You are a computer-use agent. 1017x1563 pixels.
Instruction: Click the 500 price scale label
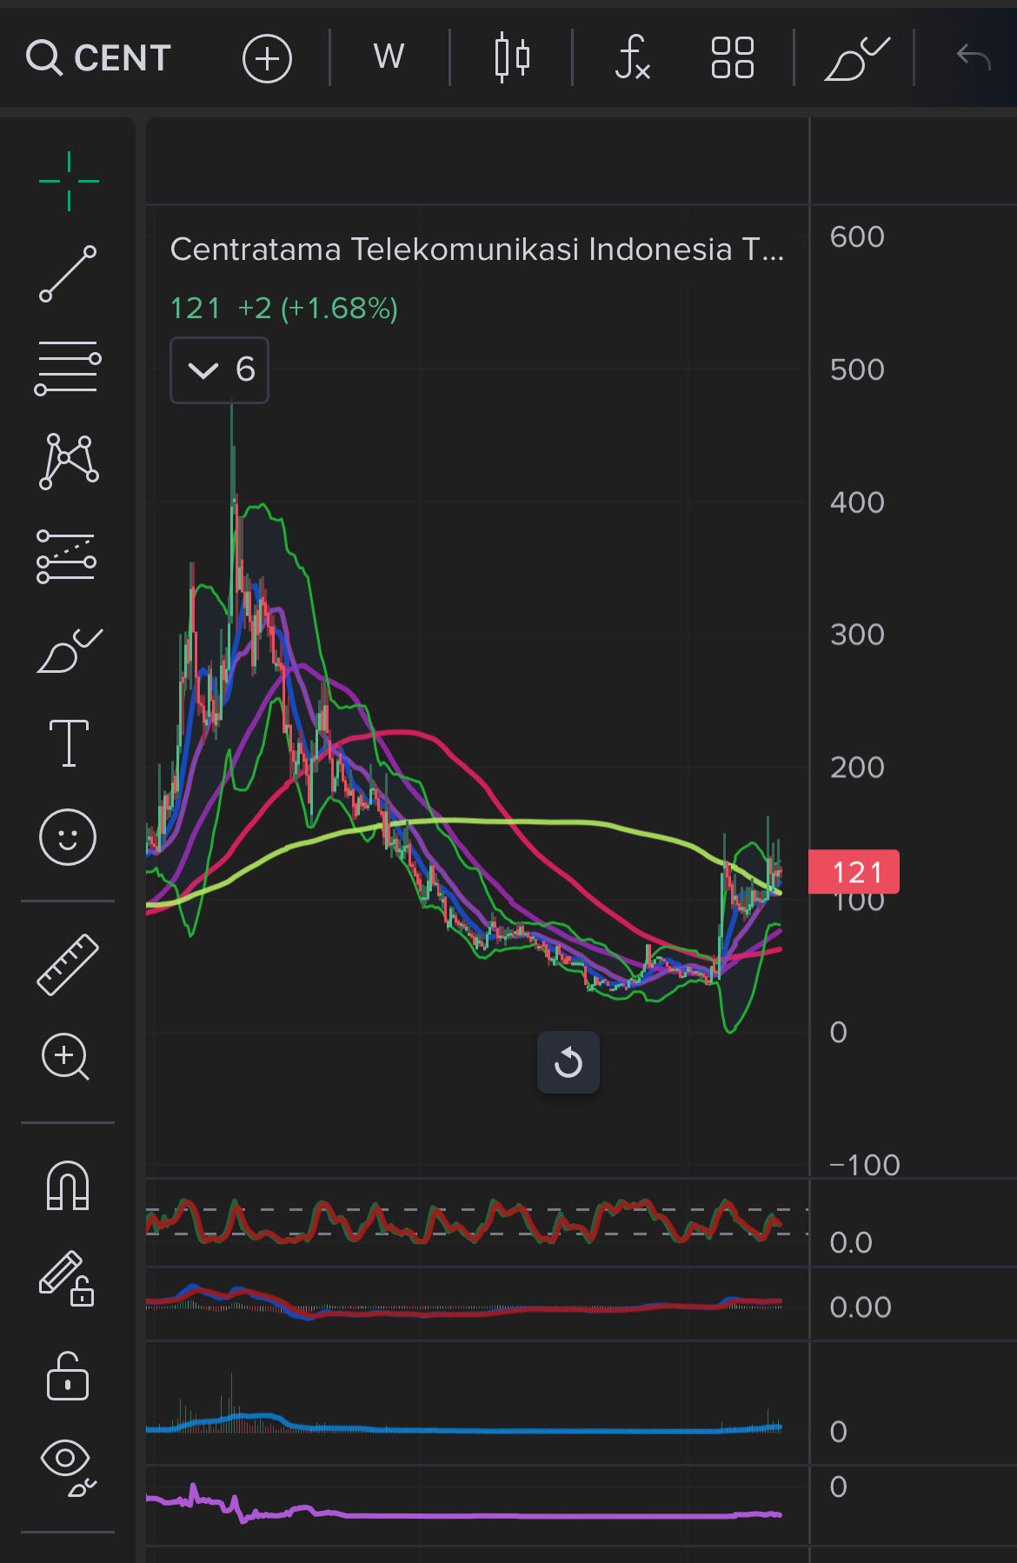[857, 369]
